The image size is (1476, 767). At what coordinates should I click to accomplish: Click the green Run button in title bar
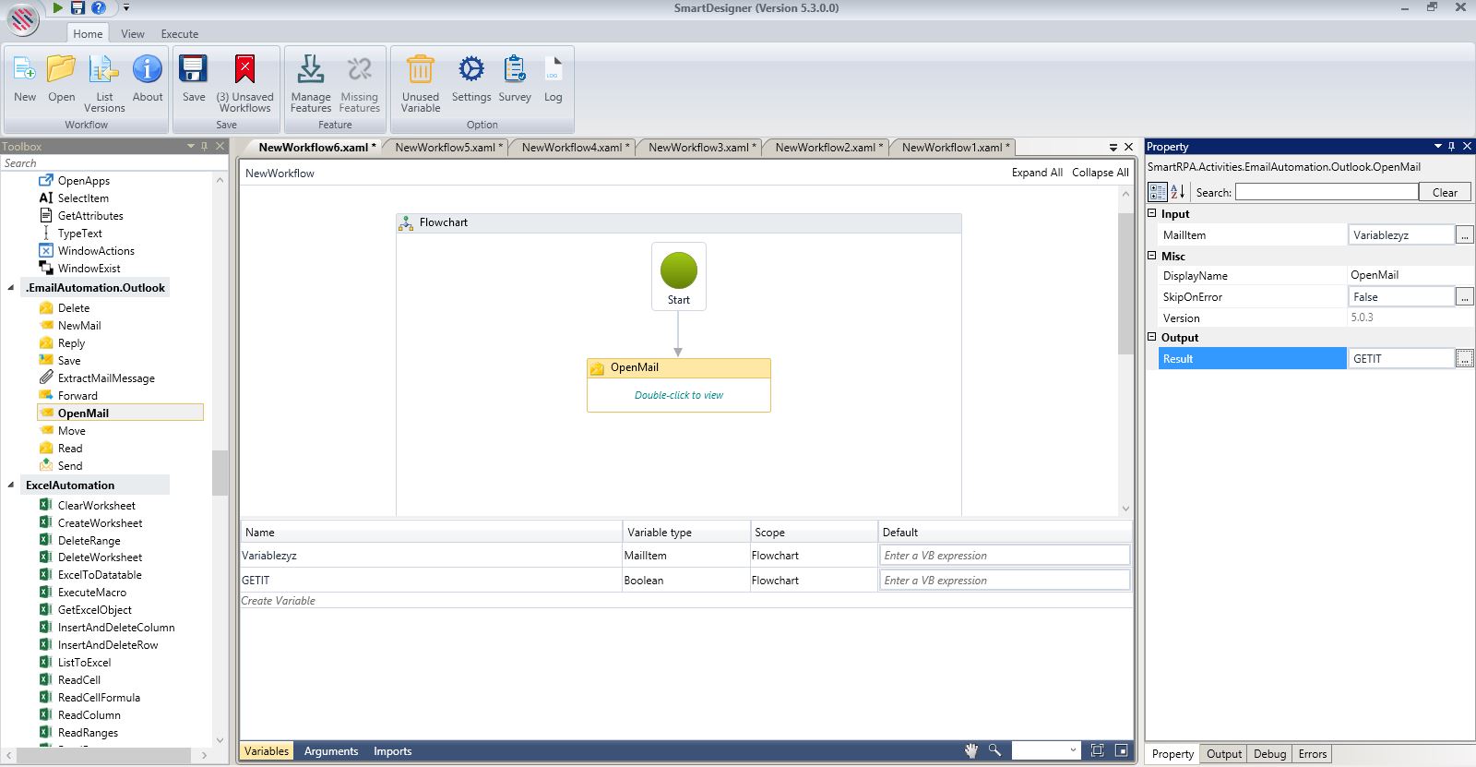coord(58,7)
